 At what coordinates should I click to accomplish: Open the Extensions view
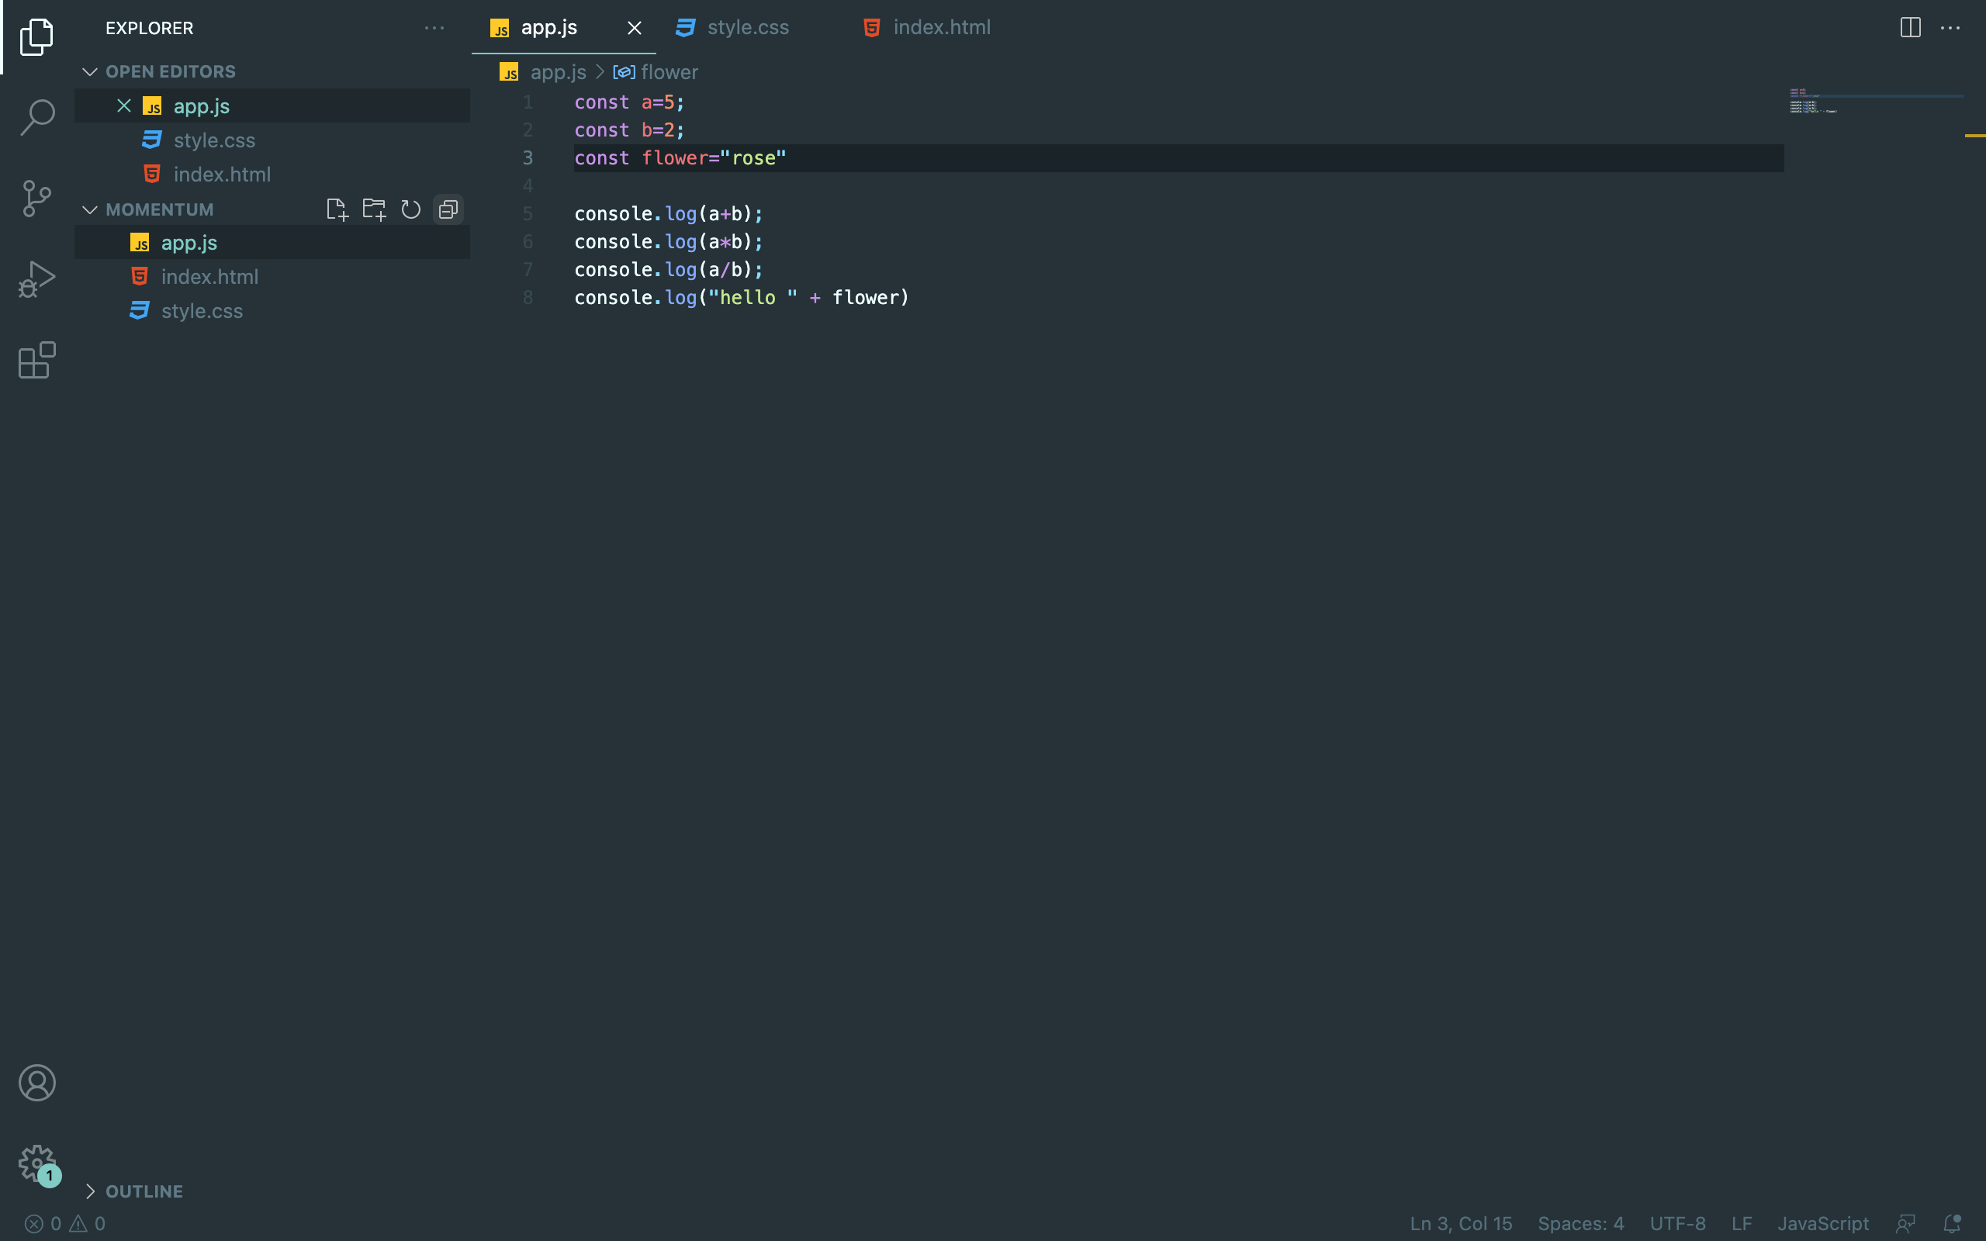37,361
